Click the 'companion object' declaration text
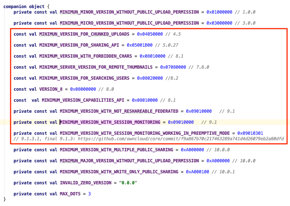 (24, 7)
